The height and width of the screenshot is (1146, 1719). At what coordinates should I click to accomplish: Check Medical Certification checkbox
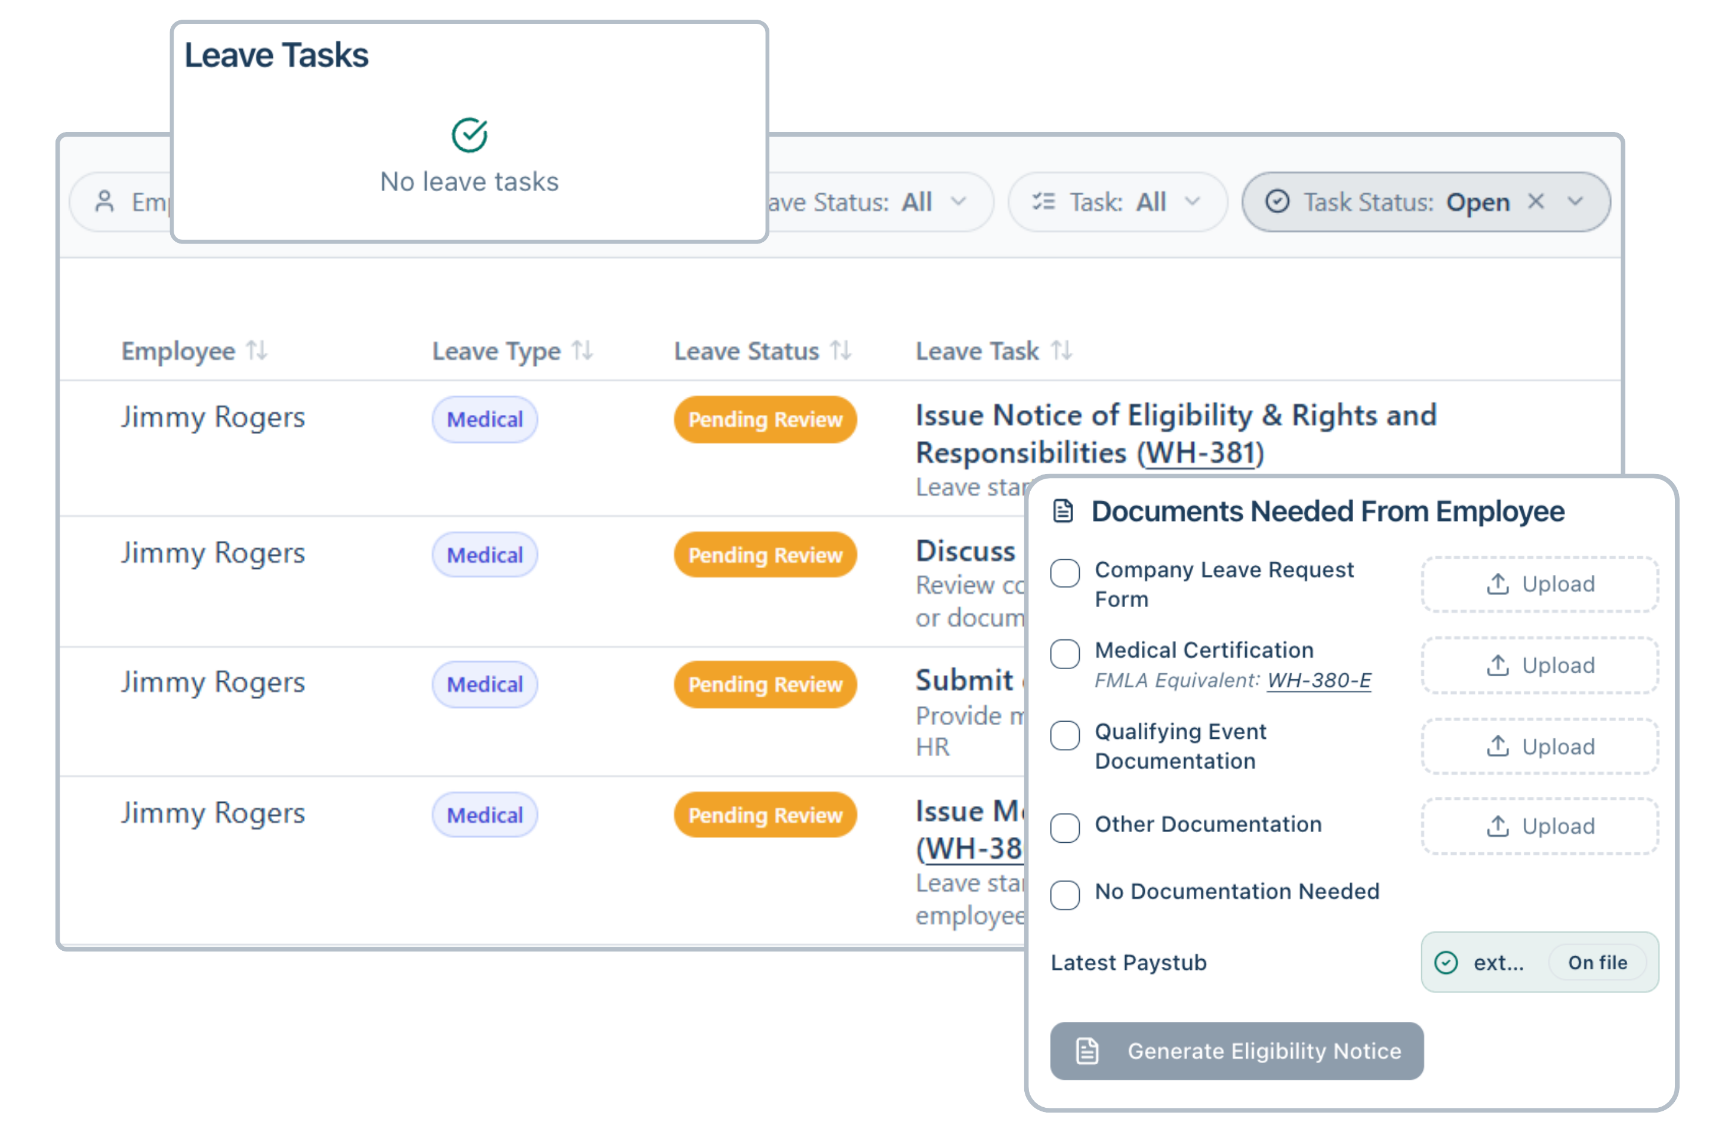pyautogui.click(x=1065, y=654)
